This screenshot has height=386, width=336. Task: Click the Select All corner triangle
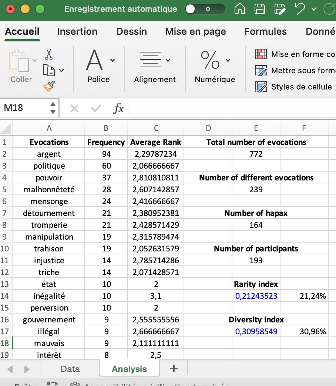coord(6,128)
